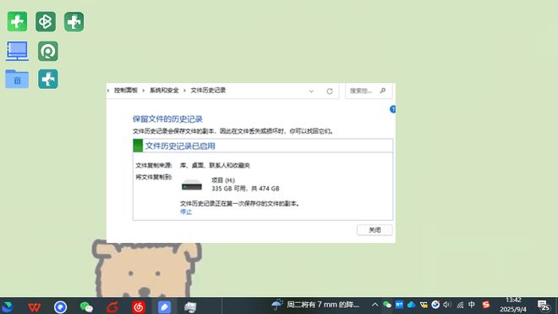Click the 搜索控 search field
Screen dimensions: 558x314
369,91
